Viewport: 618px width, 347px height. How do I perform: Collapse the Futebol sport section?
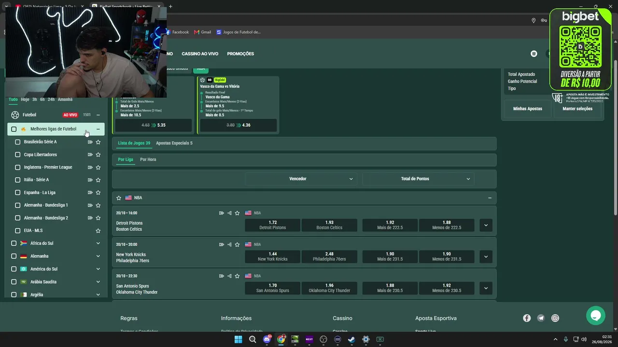click(98, 115)
